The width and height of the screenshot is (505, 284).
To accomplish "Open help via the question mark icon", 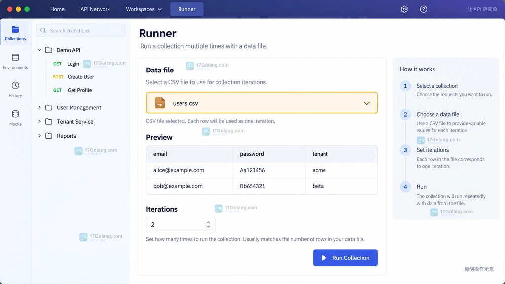I will click(424, 9).
